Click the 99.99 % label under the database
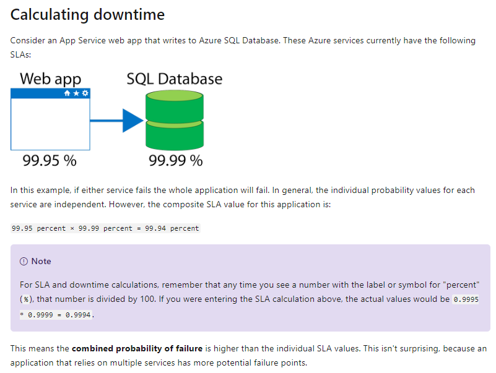Screen dimensions: 496x373 (x=176, y=161)
